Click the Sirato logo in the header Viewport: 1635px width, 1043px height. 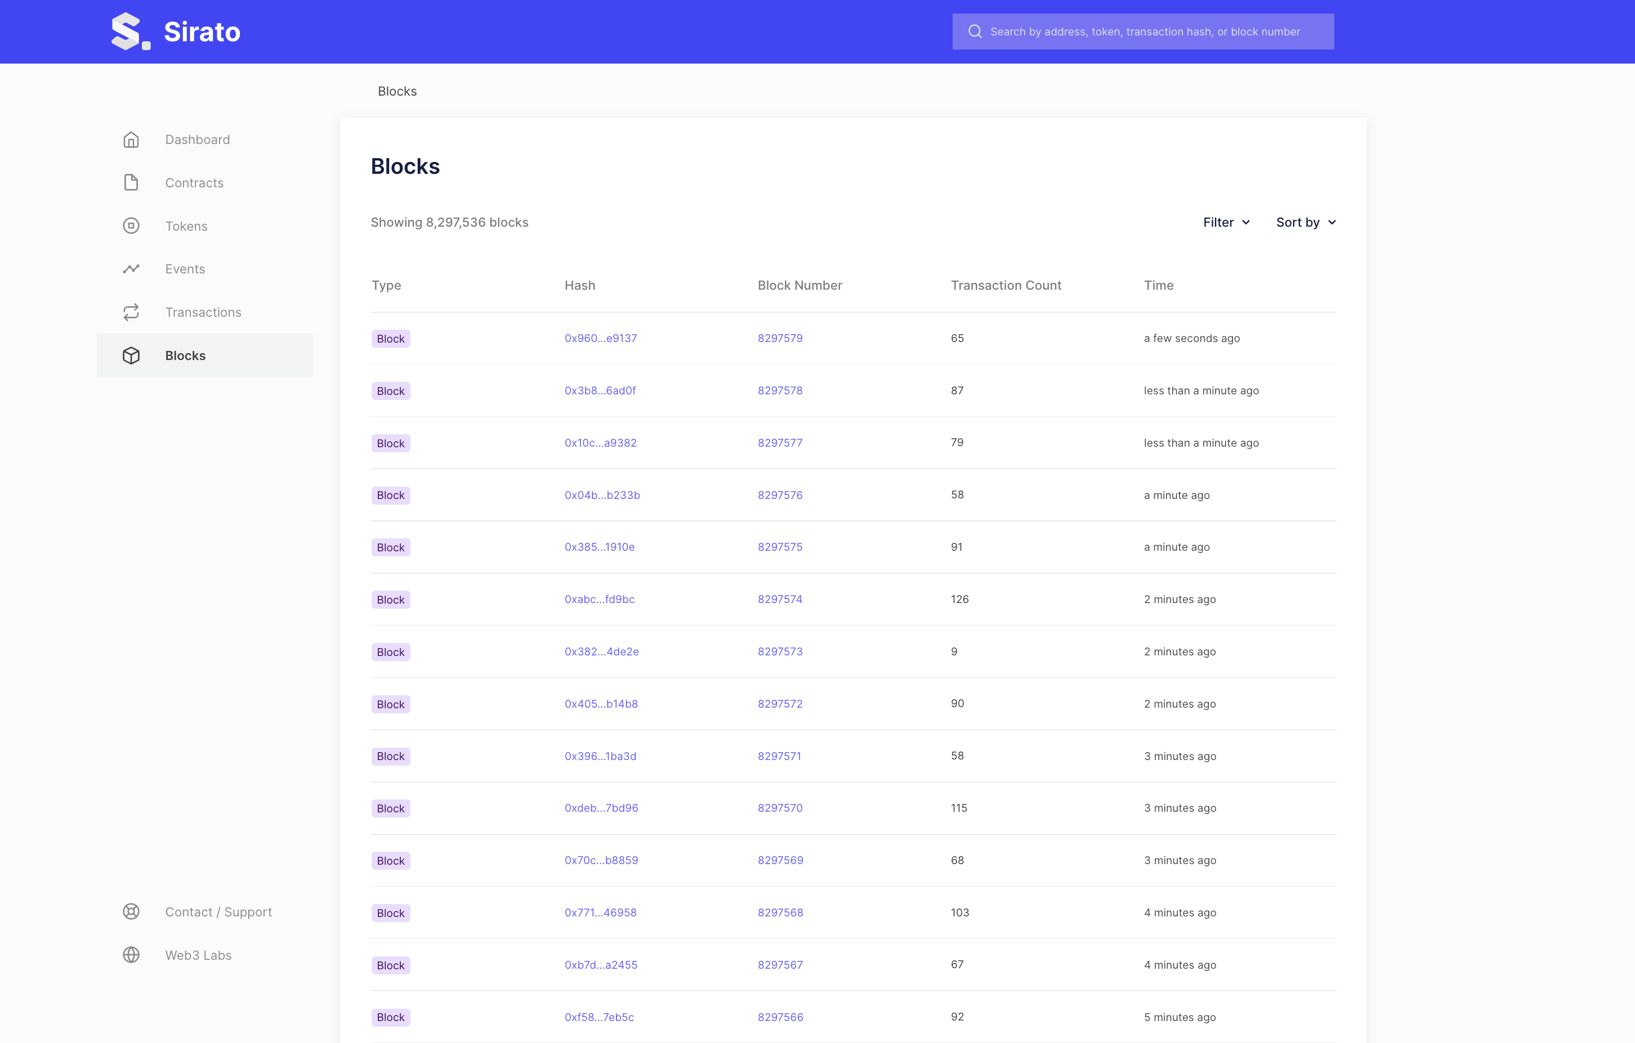click(x=175, y=31)
